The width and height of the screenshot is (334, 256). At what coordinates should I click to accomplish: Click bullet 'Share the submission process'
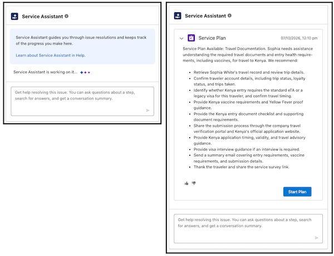(247, 128)
